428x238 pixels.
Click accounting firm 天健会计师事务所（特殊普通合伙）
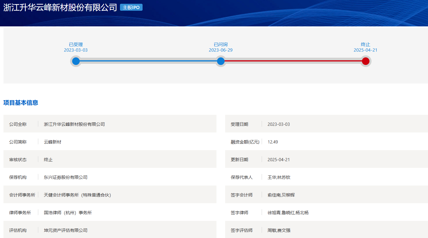(77, 195)
